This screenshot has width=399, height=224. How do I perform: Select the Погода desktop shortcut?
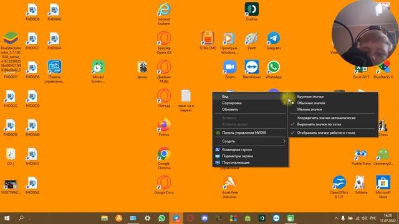164,98
